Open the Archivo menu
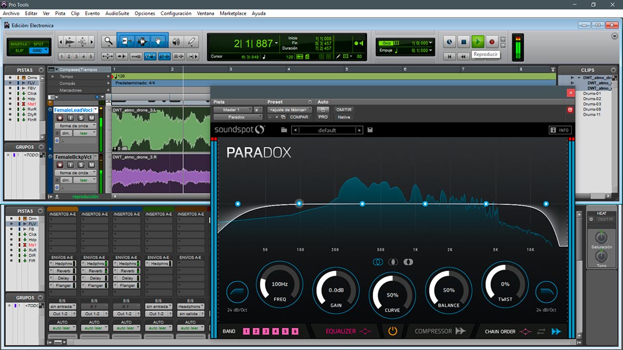Screen dimensions: 623x350 11,13
